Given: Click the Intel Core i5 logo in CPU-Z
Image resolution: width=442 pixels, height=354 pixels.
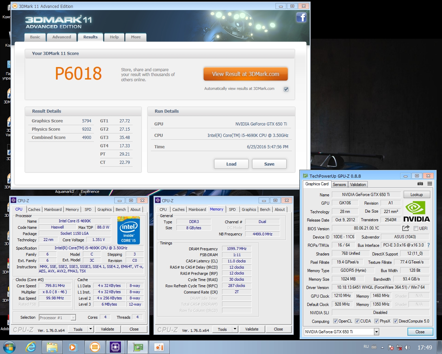Looking at the screenshot, I should (128, 230).
